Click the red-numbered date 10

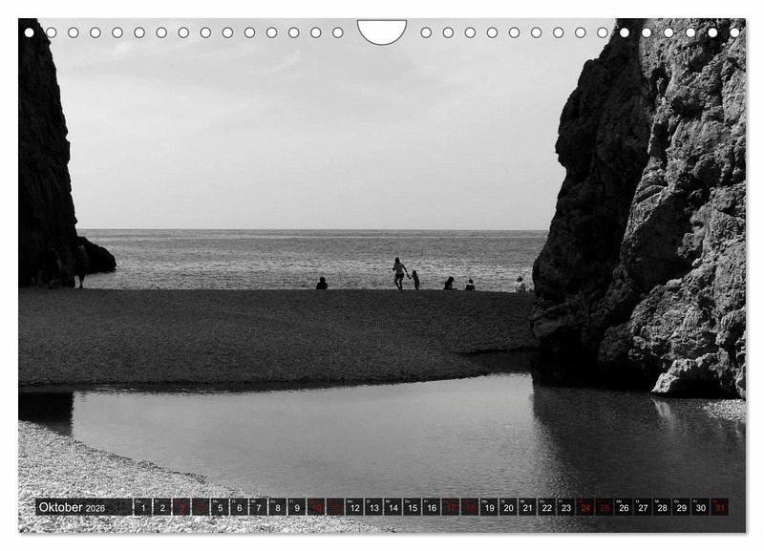[x=316, y=507]
